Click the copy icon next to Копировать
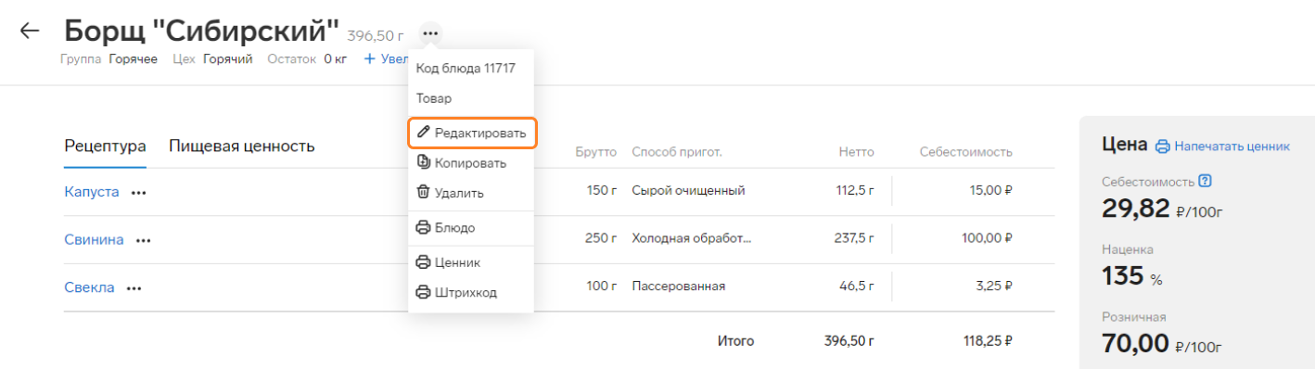This screenshot has height=369, width=1315. pos(423,162)
